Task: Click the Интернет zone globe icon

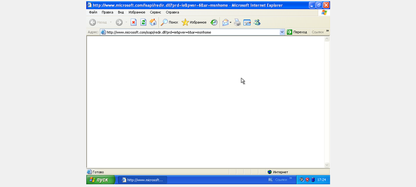Action: click(x=269, y=172)
